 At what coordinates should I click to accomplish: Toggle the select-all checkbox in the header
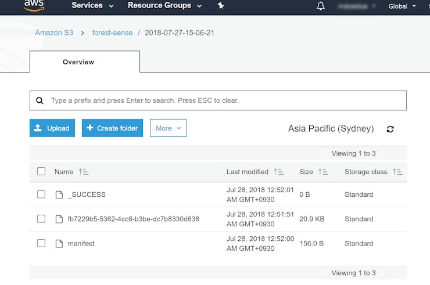click(41, 171)
